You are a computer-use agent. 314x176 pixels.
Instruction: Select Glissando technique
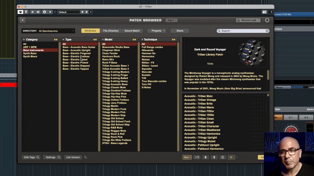[x=148, y=50]
